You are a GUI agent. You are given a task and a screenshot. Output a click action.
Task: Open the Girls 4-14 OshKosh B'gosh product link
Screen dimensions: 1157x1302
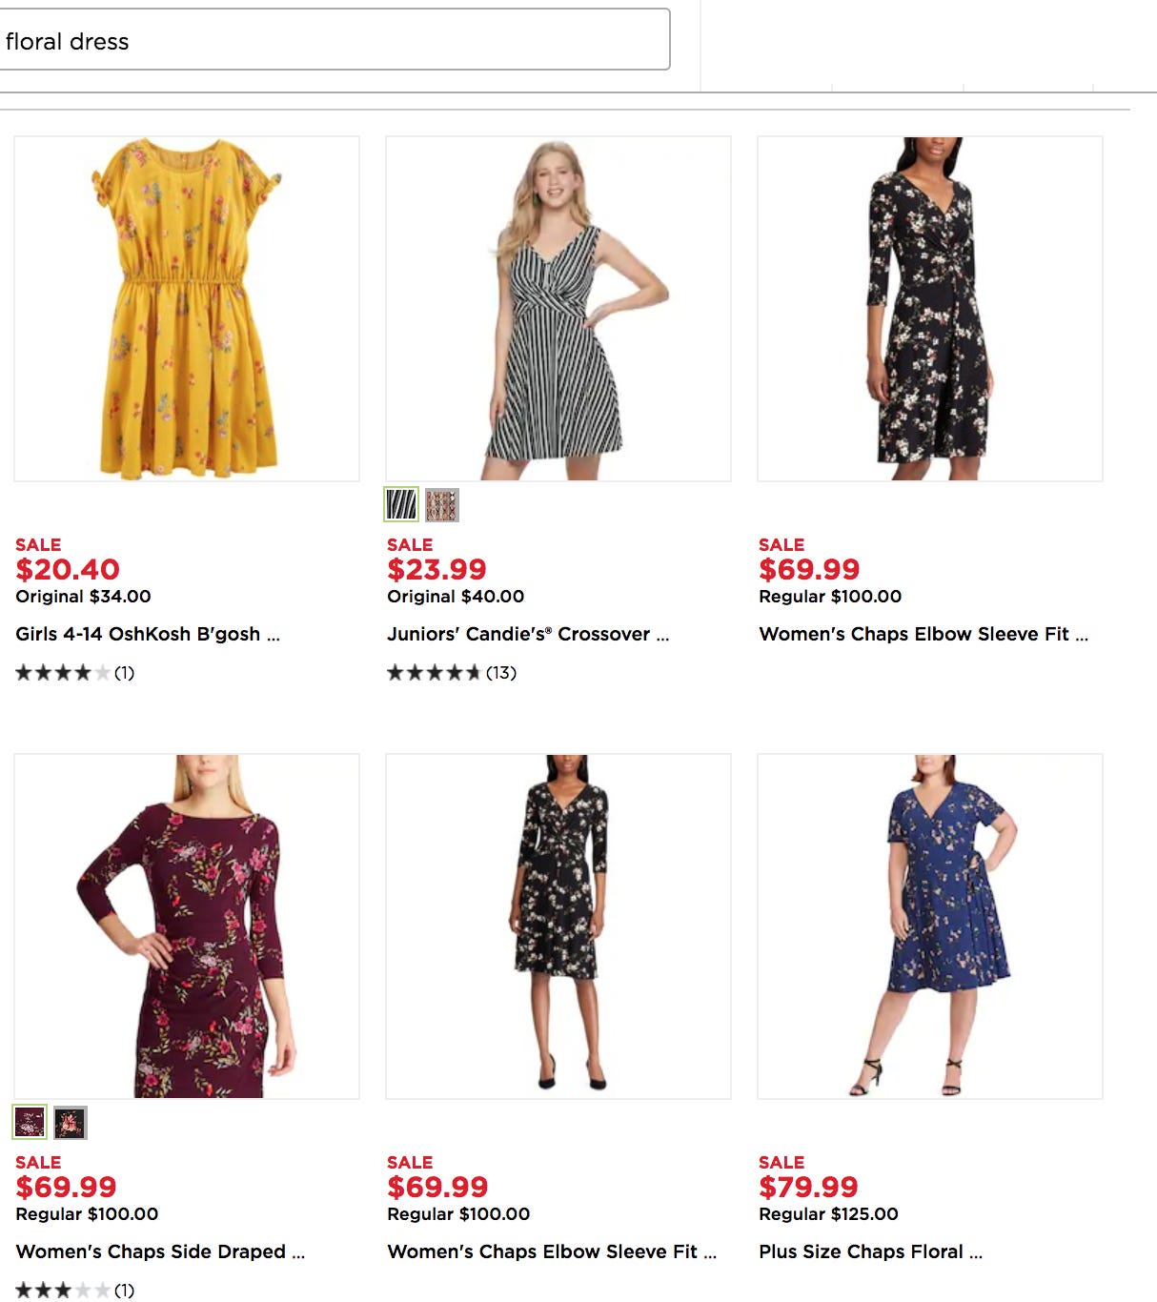pos(147,632)
